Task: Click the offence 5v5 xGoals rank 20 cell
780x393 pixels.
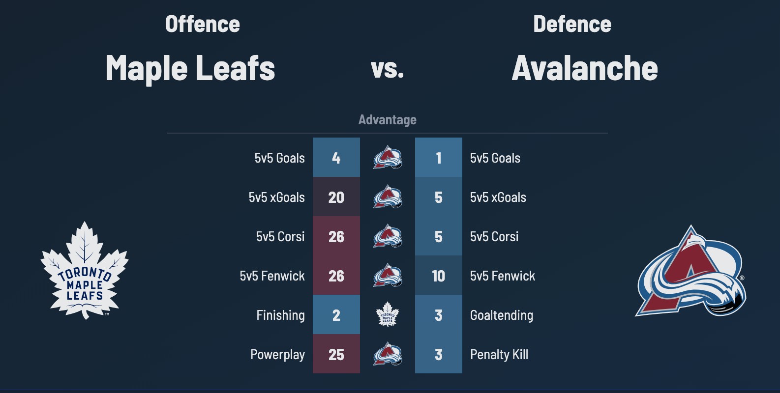Action: 336,197
